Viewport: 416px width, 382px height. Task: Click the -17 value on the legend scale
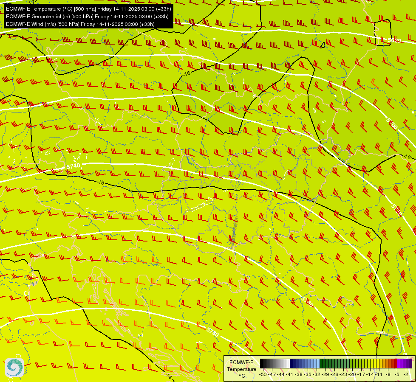coord(361,374)
